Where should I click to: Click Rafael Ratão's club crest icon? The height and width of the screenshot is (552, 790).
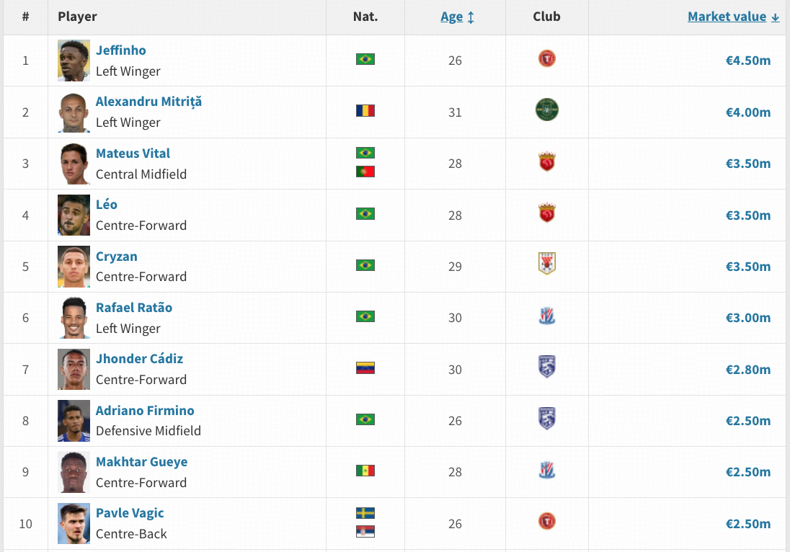click(546, 316)
